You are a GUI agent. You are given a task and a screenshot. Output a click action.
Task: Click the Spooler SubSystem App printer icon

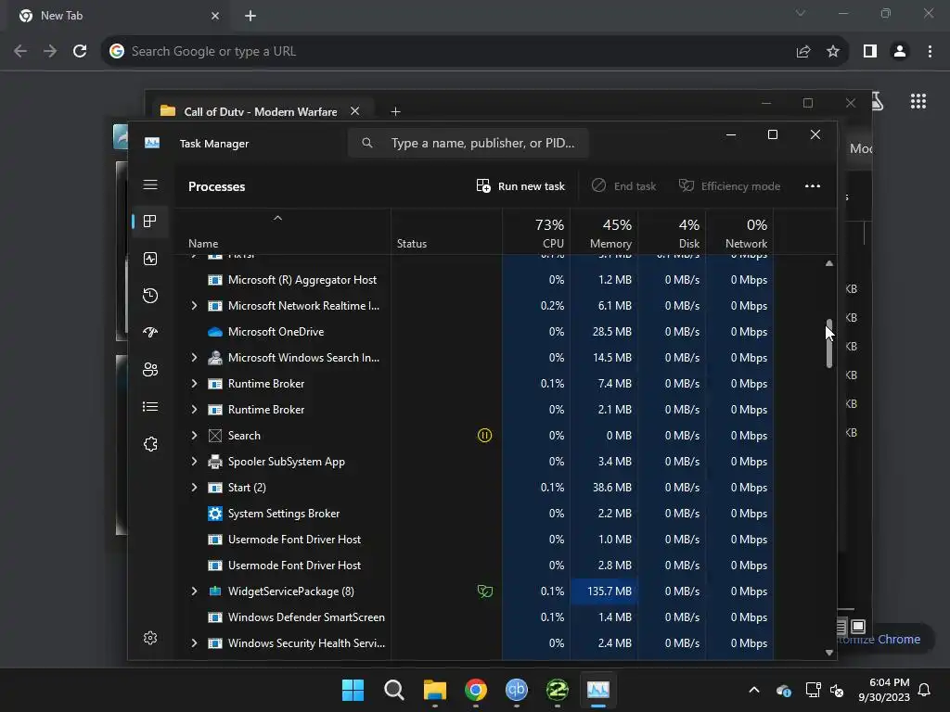point(215,462)
